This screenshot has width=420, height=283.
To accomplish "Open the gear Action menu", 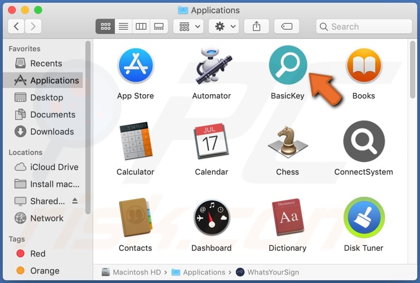I will click(224, 26).
